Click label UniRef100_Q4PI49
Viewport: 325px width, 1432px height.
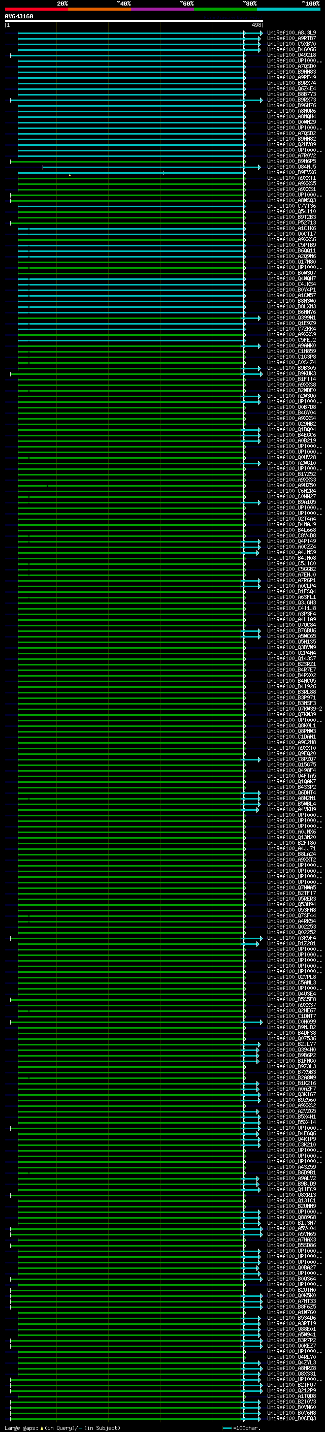(291, 542)
